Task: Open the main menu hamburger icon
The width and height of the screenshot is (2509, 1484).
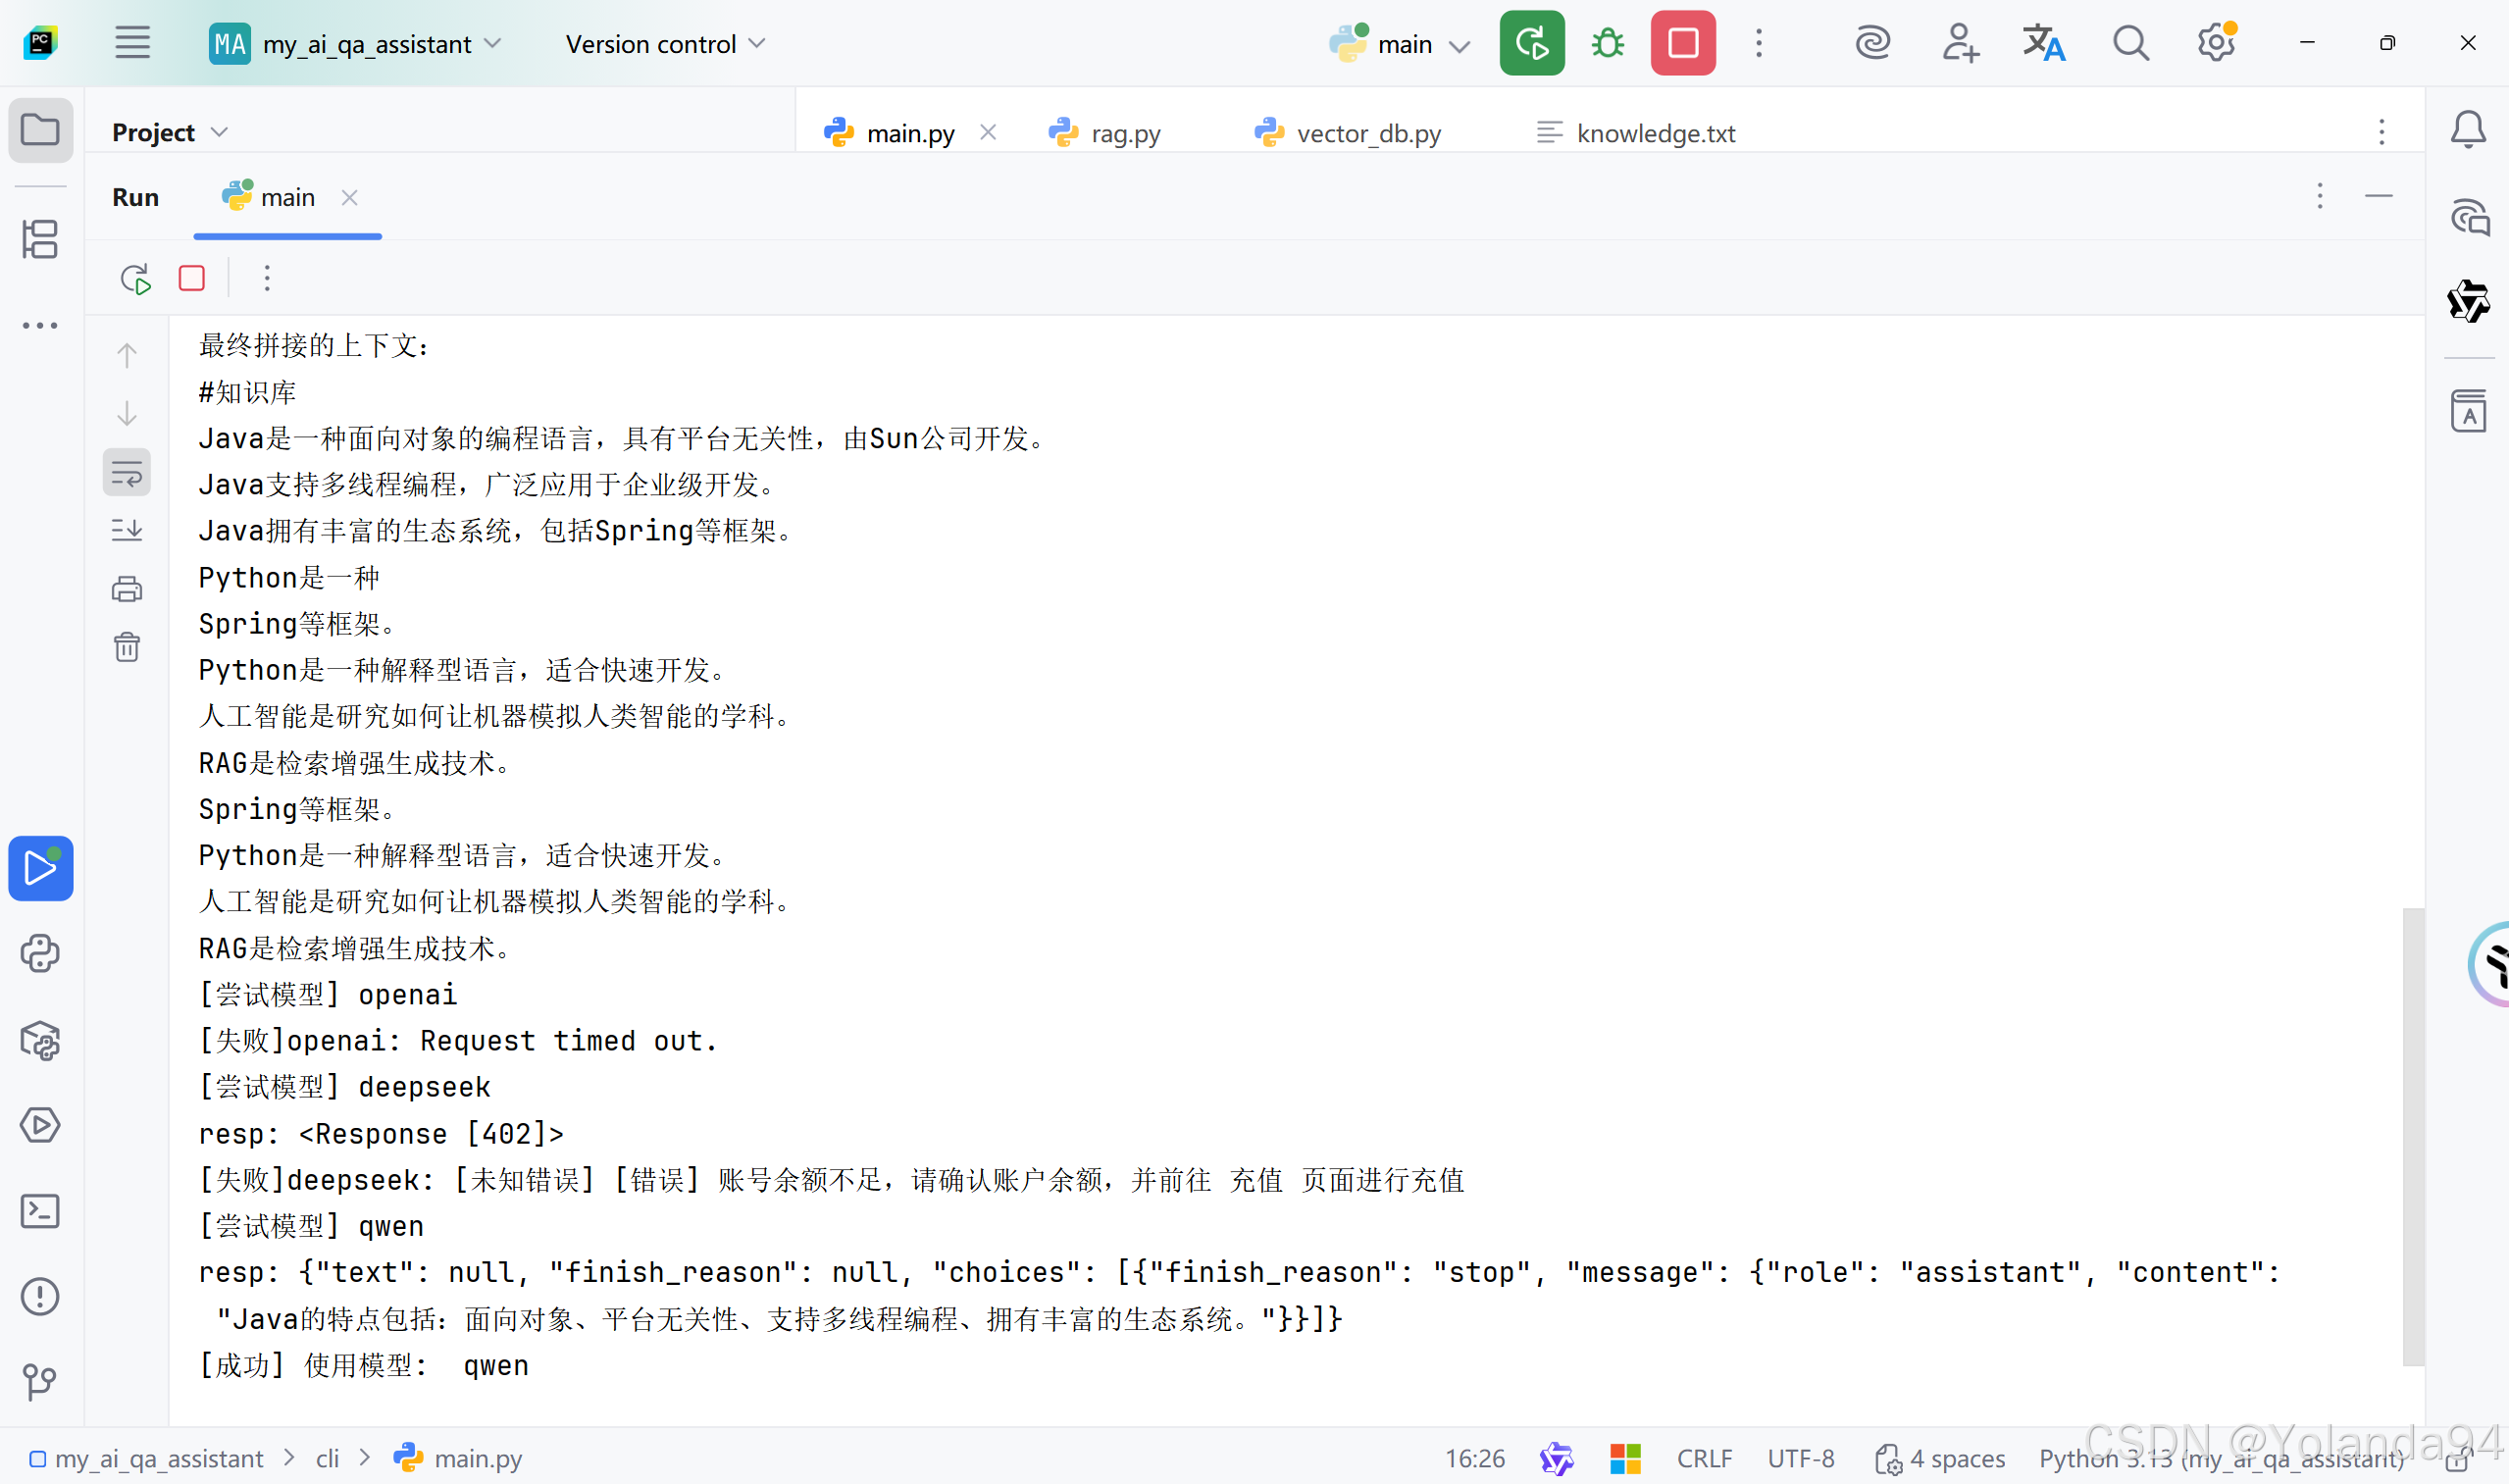Action: click(132, 43)
